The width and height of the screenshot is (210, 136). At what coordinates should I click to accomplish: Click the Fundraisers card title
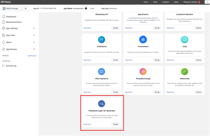[143, 46]
